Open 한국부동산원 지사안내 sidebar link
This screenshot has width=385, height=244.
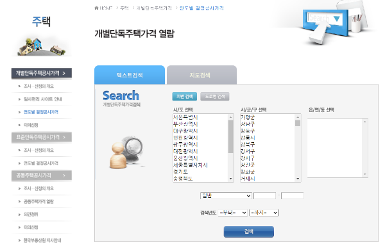point(42,240)
